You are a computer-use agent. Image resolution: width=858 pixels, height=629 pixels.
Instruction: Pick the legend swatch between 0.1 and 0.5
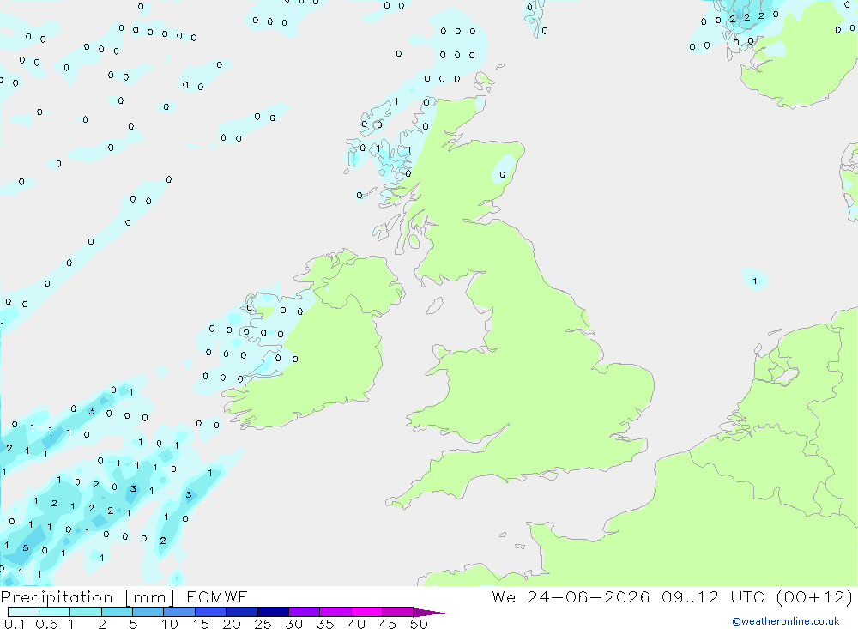(23, 612)
